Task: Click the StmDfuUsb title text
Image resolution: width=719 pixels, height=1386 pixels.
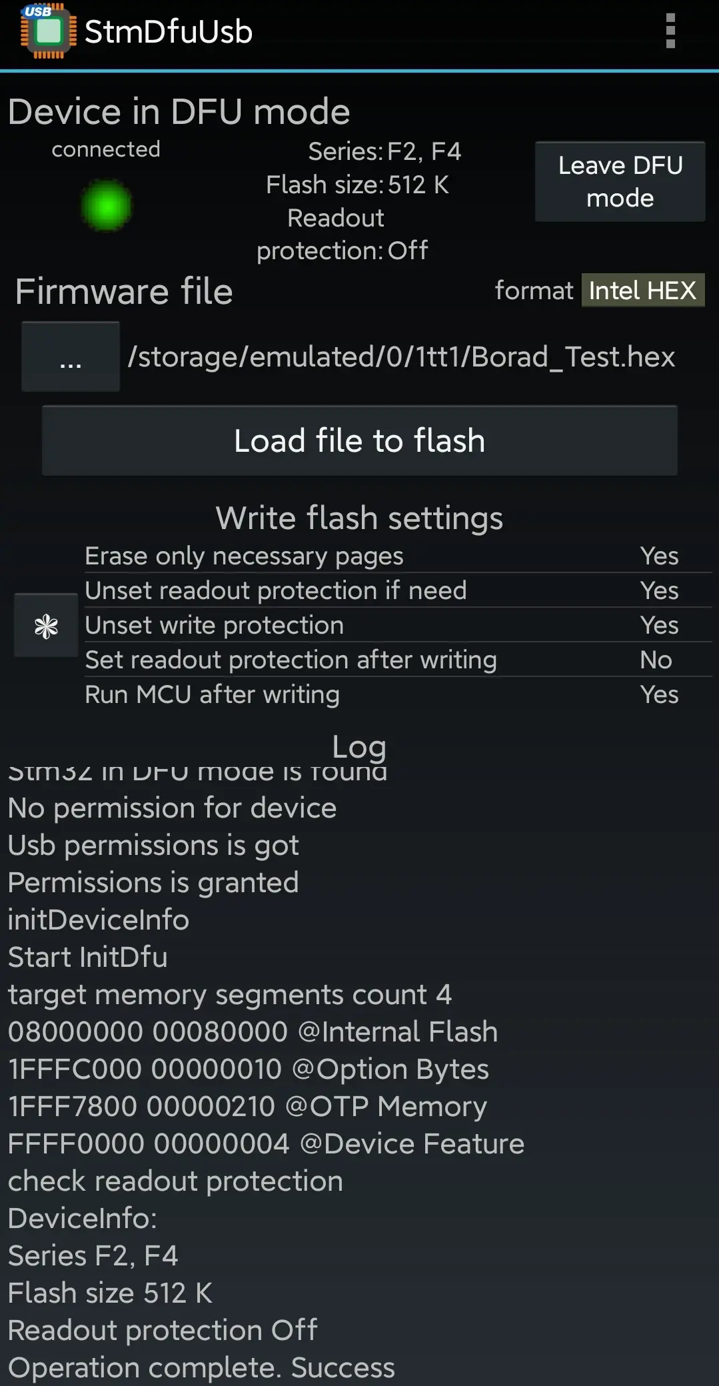Action: 169,32
